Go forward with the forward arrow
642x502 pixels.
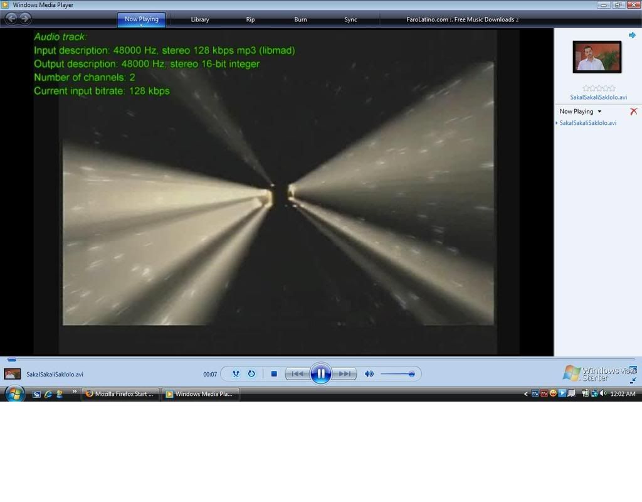click(25, 18)
